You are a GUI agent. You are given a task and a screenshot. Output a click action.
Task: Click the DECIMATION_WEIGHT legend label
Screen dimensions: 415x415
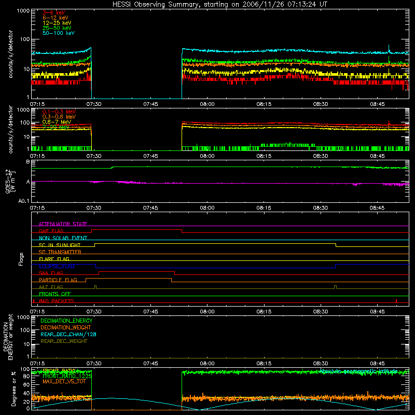(x=66, y=327)
